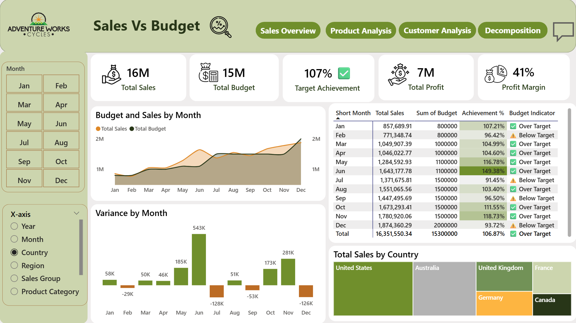Click the dark Total Budget legend dot
Screen dimensions: 576x323
[132, 129]
